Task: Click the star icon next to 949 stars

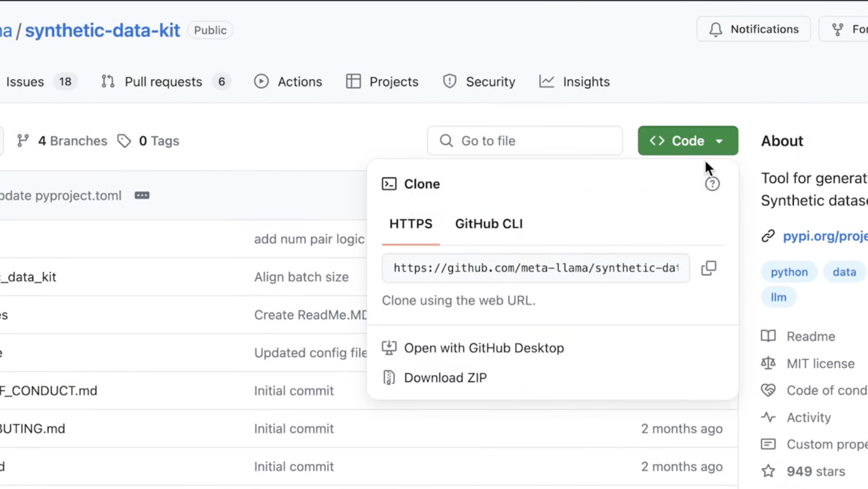Action: (x=769, y=471)
